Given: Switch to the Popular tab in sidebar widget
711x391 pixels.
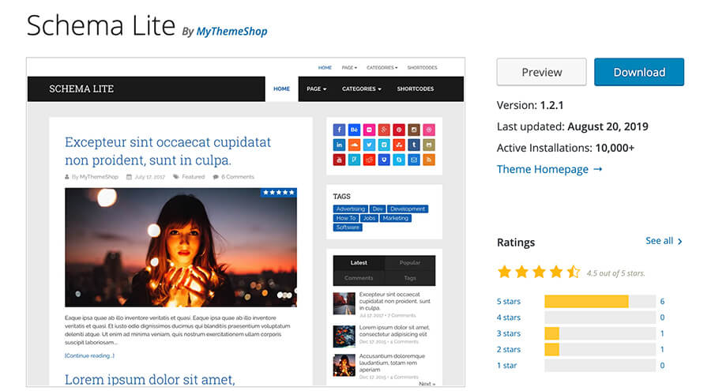Looking at the screenshot, I should tap(410, 262).
